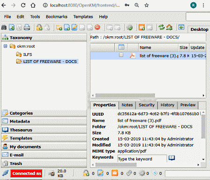Screen dimensions: 210x180
Task: Click the properties panel horizontal scrollbar thumb
Action: click(x=116, y=165)
